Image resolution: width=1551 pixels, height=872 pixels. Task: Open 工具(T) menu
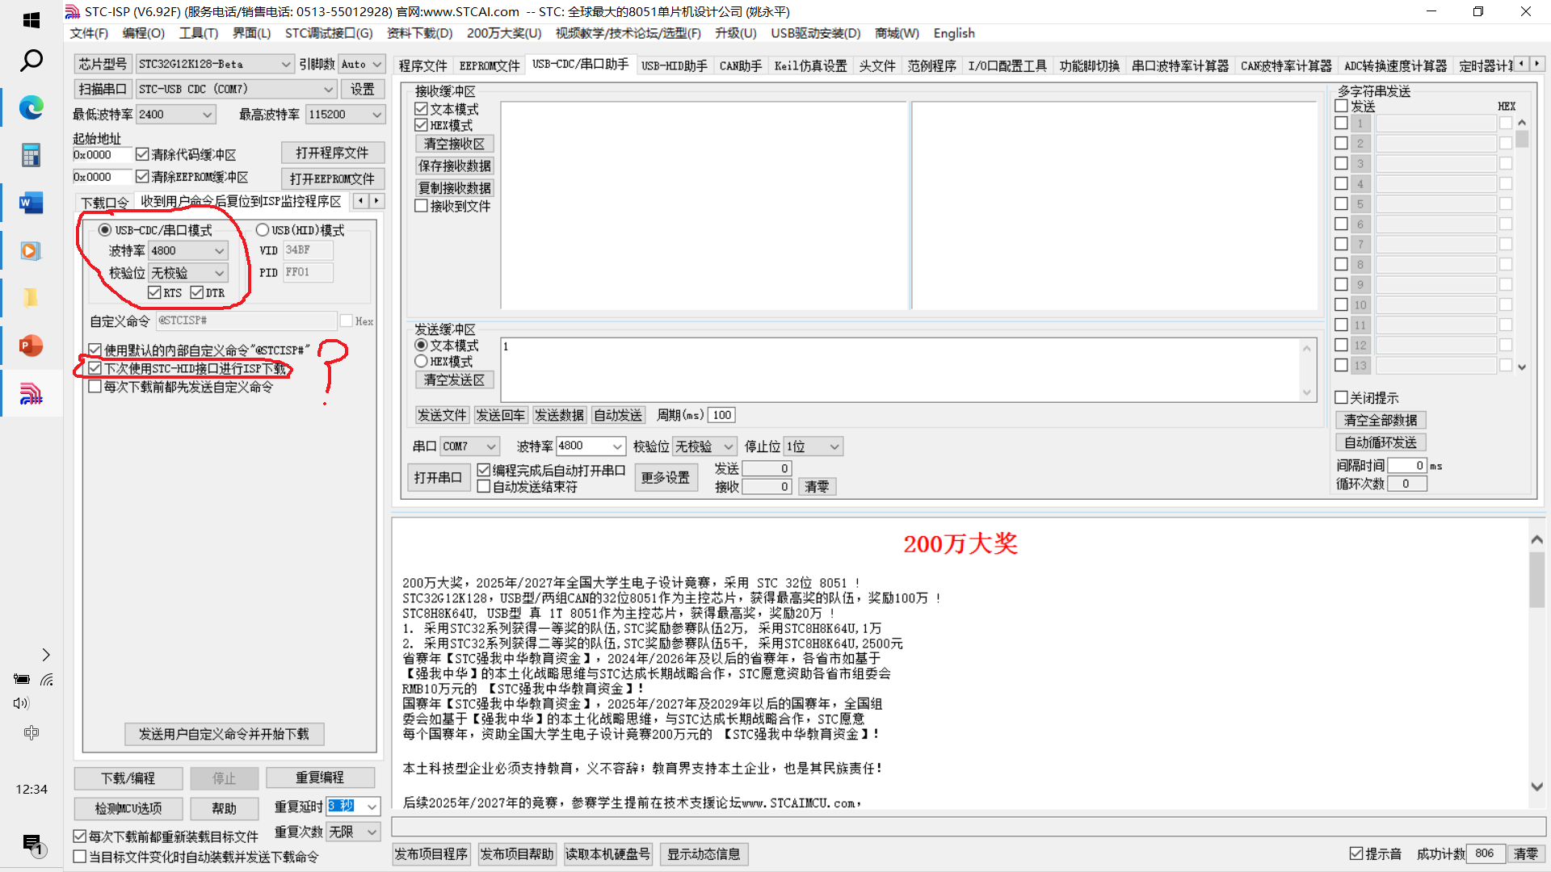[199, 33]
